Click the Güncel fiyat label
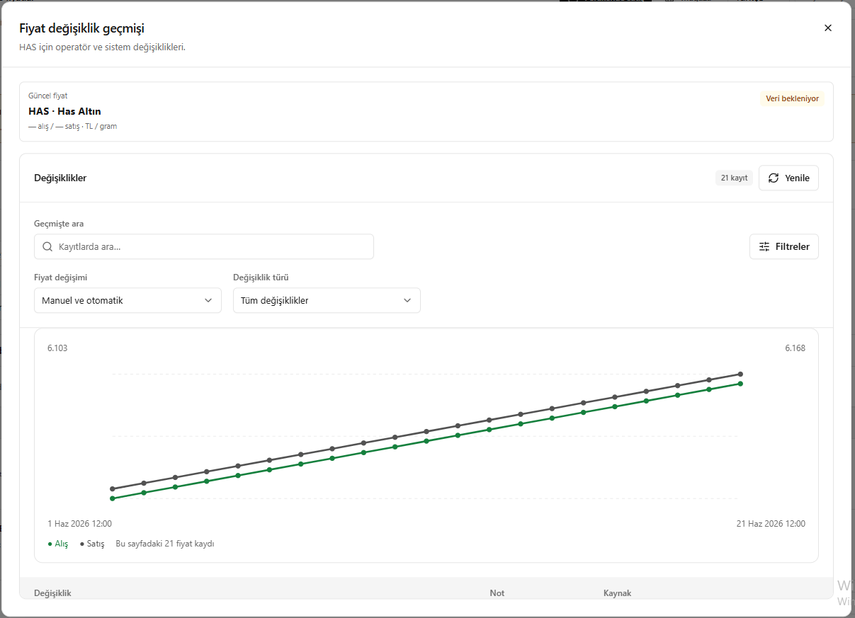The image size is (855, 618). pyautogui.click(x=48, y=96)
